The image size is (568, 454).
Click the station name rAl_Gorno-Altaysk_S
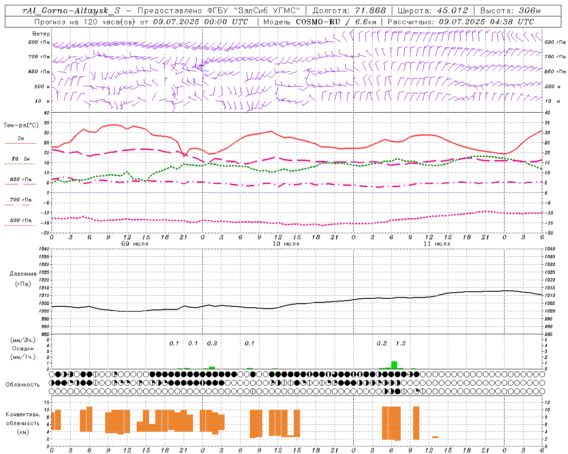(71, 11)
